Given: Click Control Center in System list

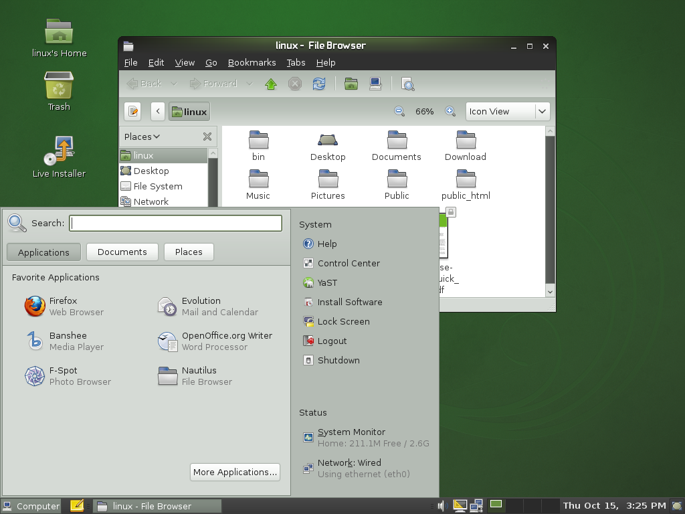Looking at the screenshot, I should (x=348, y=263).
